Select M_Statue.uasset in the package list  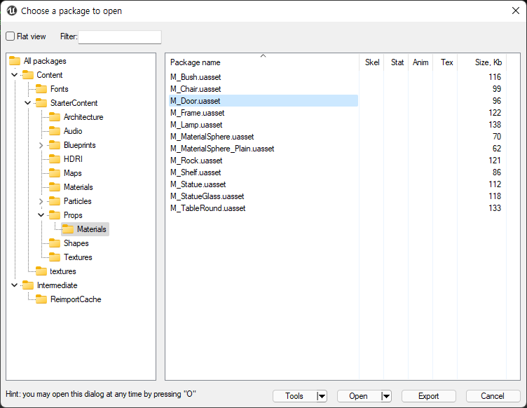[x=198, y=184]
